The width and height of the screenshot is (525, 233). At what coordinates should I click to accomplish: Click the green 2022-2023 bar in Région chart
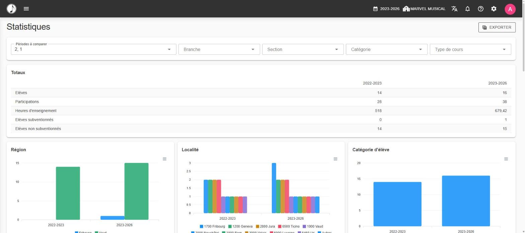click(x=68, y=193)
